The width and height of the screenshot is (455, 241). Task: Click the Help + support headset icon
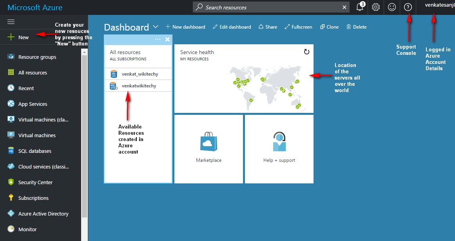click(279, 141)
